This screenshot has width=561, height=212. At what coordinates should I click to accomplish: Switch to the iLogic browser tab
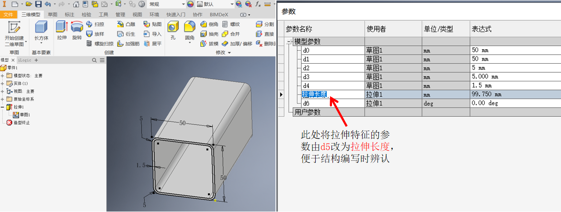coord(25,60)
